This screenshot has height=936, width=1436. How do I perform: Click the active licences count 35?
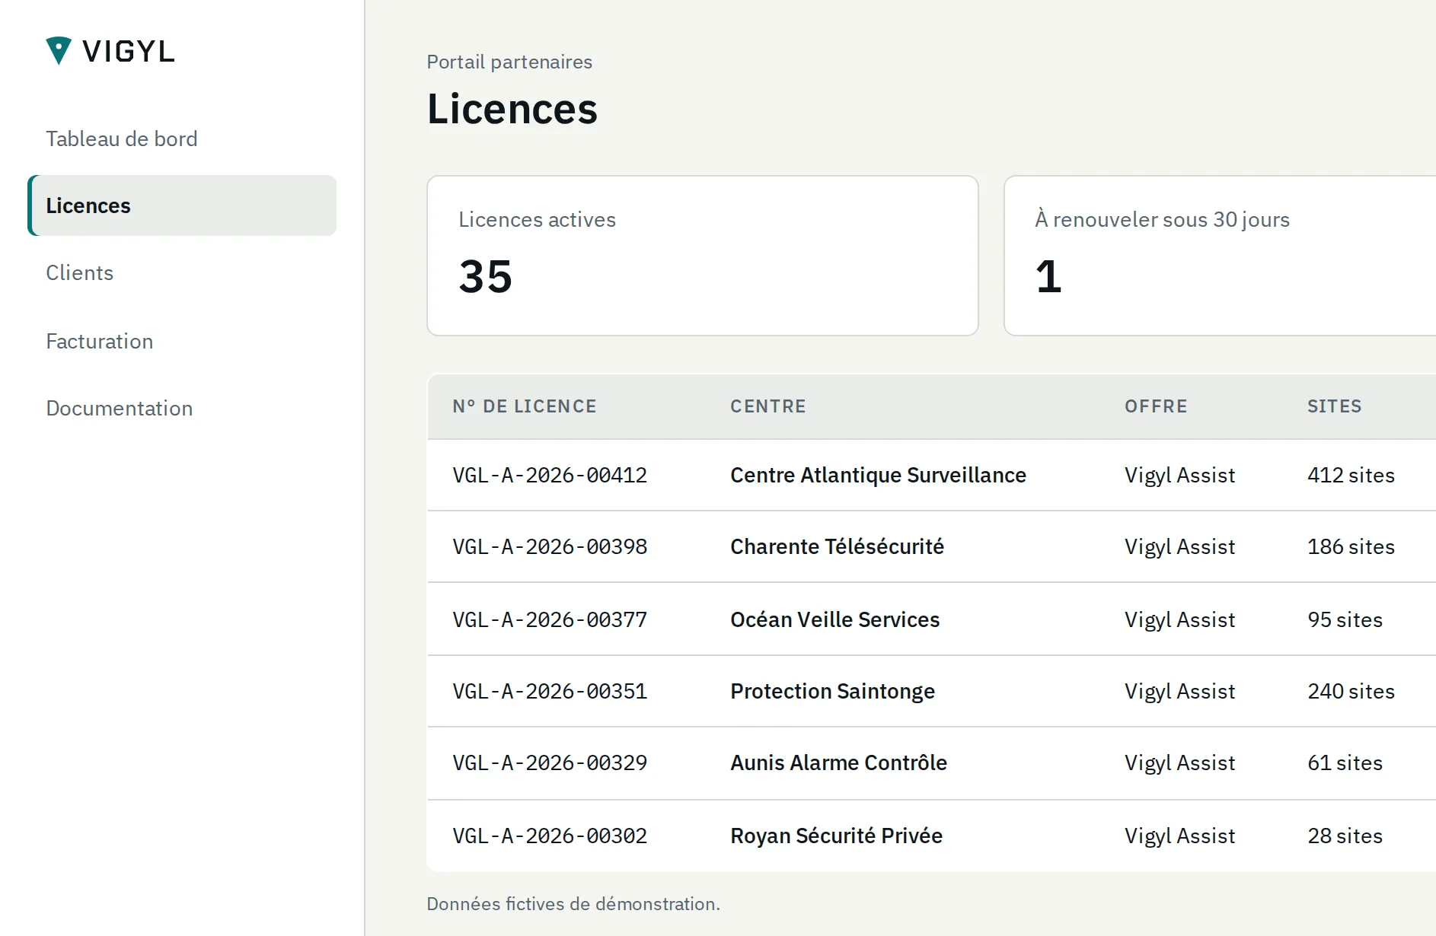[486, 276]
